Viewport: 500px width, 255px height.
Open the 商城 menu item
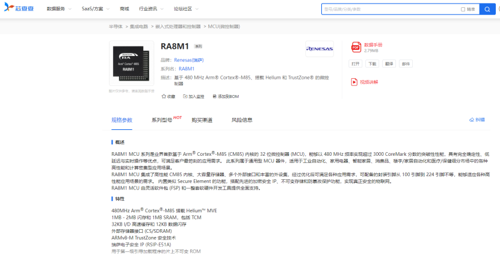125,9
